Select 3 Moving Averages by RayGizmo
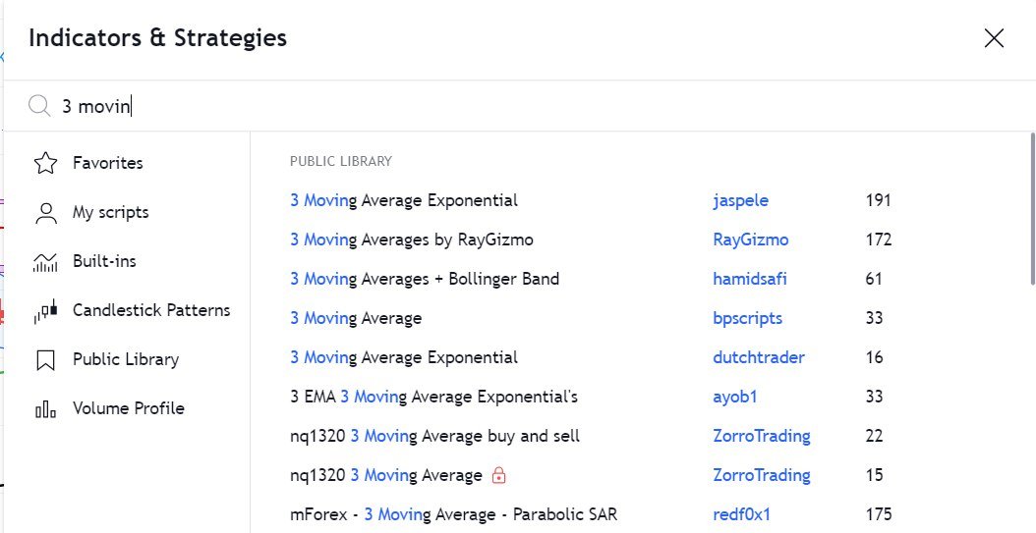 click(412, 240)
